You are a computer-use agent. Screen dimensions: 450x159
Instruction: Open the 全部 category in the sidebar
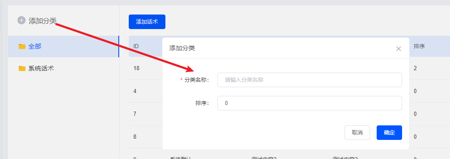pos(63,46)
